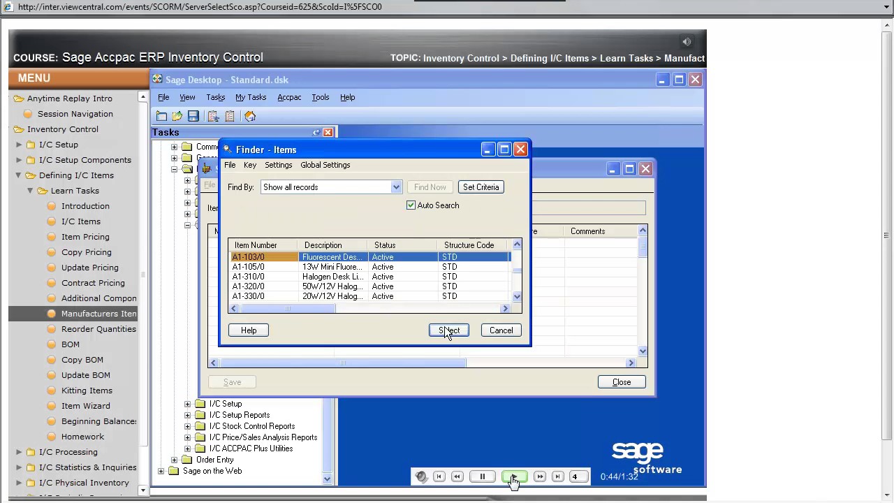Skip to end in the playback bar
This screenshot has width=894, height=503.
557,476
